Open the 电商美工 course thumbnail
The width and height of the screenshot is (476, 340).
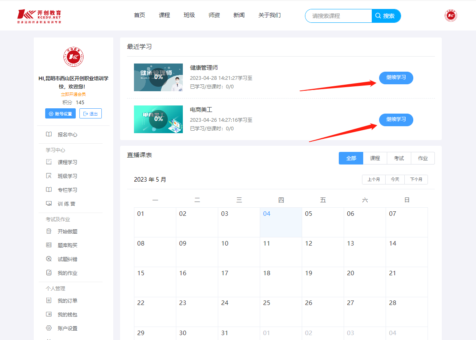pos(158,119)
